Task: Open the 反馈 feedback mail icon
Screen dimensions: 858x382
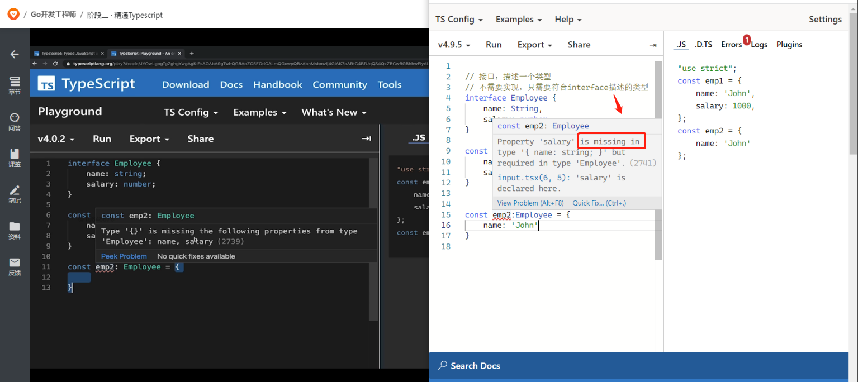Action: point(15,266)
